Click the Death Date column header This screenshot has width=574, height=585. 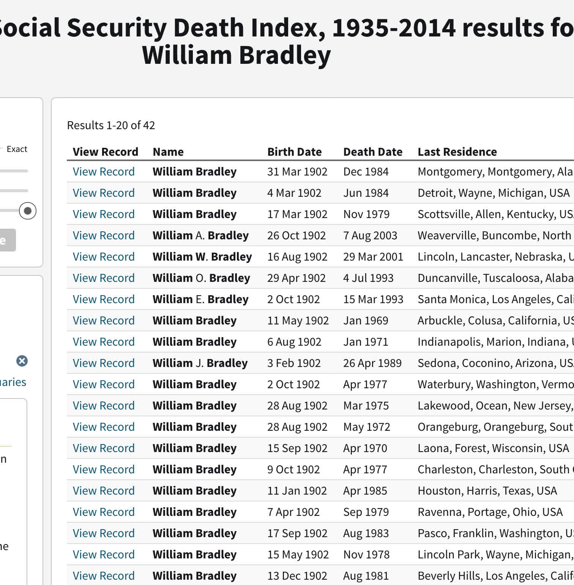click(x=372, y=152)
